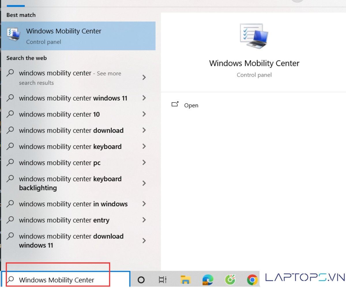The width and height of the screenshot is (346, 288).
Task: Expand chevron next to 'windows mobility center windows 11'
Action: [x=144, y=98]
